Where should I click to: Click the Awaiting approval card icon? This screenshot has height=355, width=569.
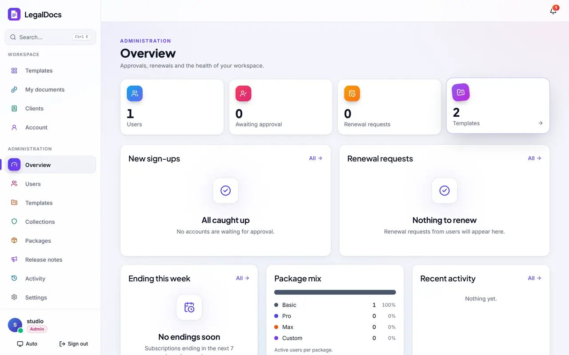coord(243,94)
